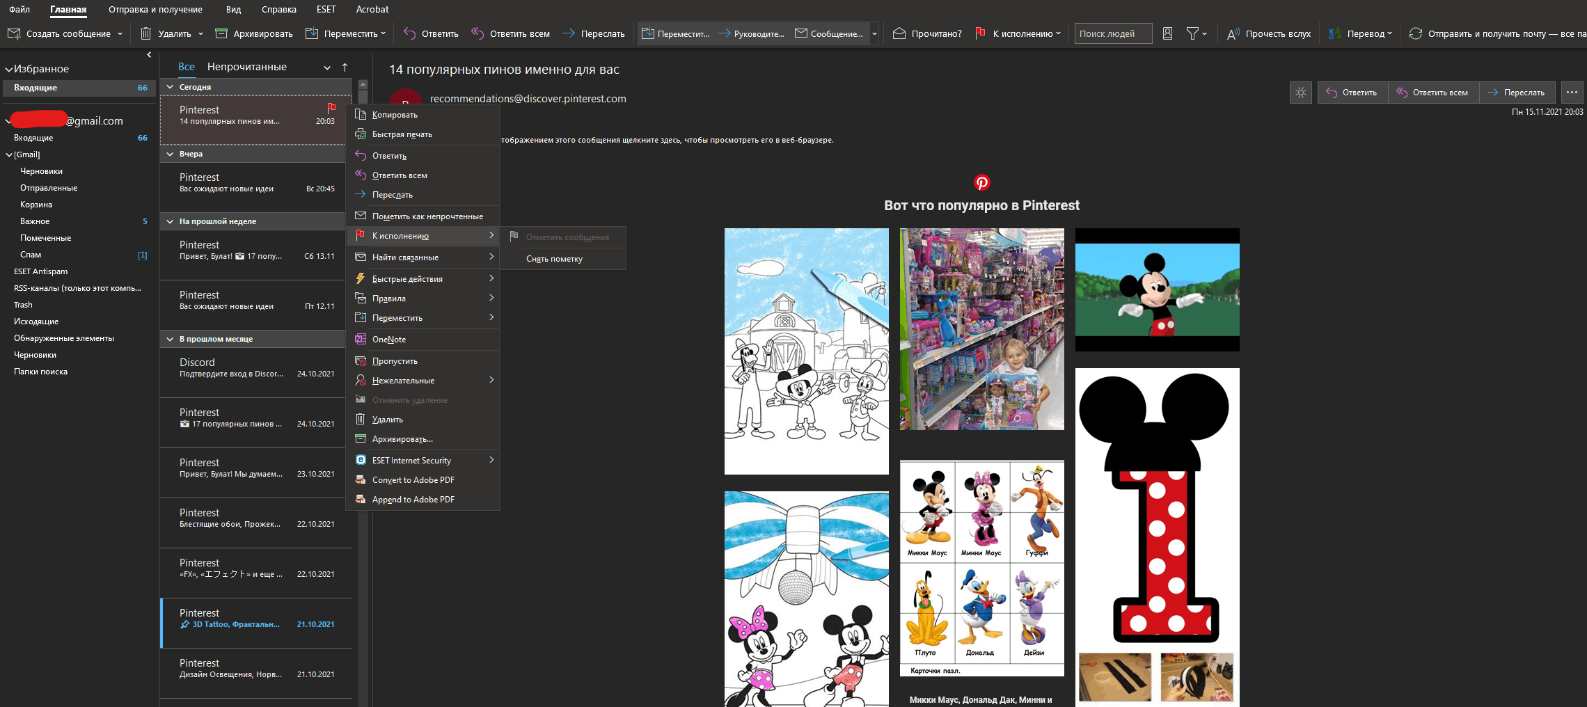
Task: Click the Delete trash icon in ribbon
Action: pos(145,33)
